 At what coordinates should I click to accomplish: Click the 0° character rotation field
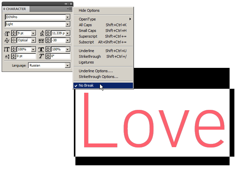click(60, 56)
